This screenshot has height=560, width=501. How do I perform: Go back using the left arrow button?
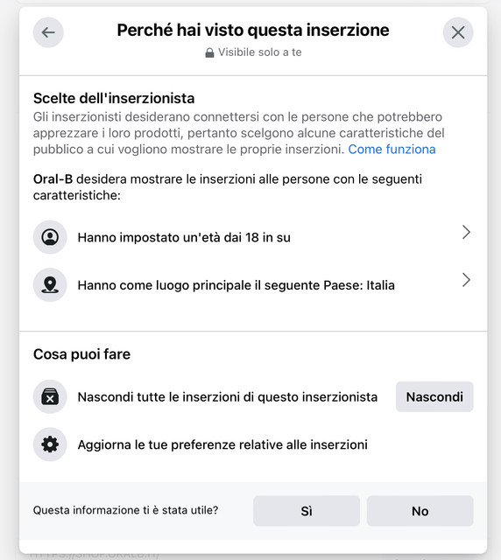tap(48, 32)
